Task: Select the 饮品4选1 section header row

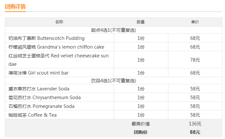Action: click(x=114, y=81)
